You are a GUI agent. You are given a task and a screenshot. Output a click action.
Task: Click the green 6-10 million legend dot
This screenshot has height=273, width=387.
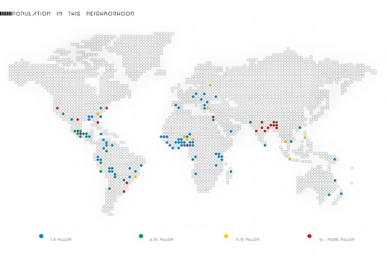(140, 235)
